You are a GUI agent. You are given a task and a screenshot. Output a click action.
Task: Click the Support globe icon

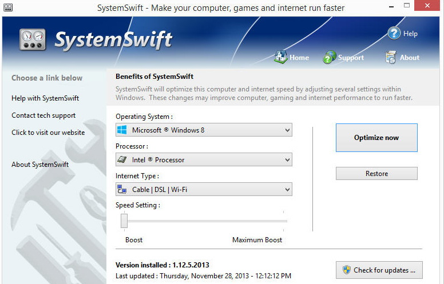coord(330,57)
